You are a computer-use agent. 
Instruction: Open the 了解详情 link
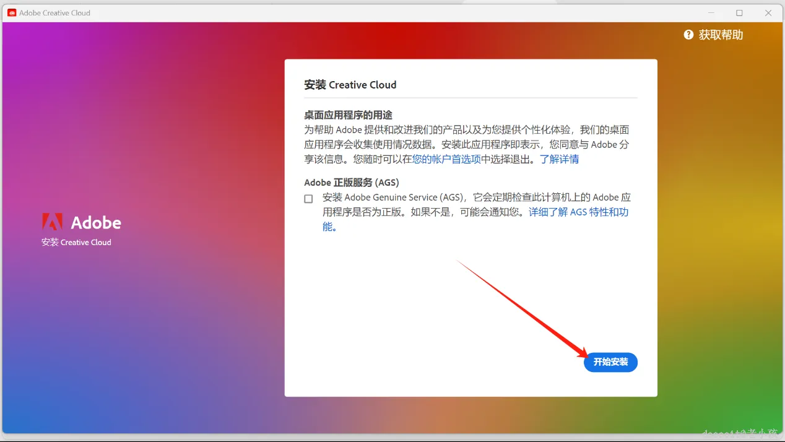pos(560,159)
